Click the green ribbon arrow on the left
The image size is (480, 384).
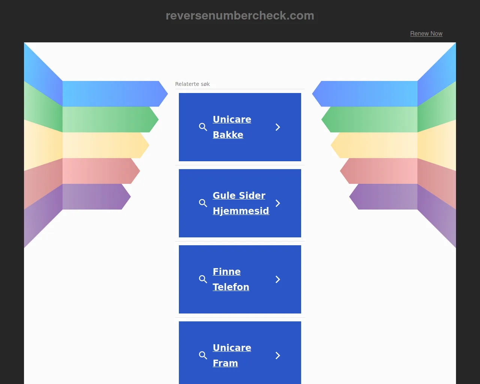click(x=109, y=119)
